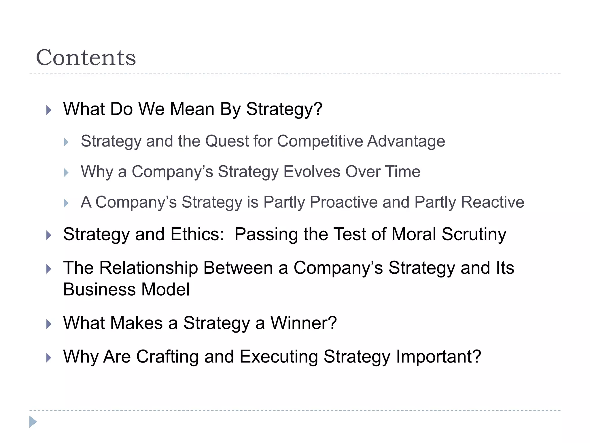Click the bullet arrow before 'Why Are Crafting and Executing'

pos(49,358)
